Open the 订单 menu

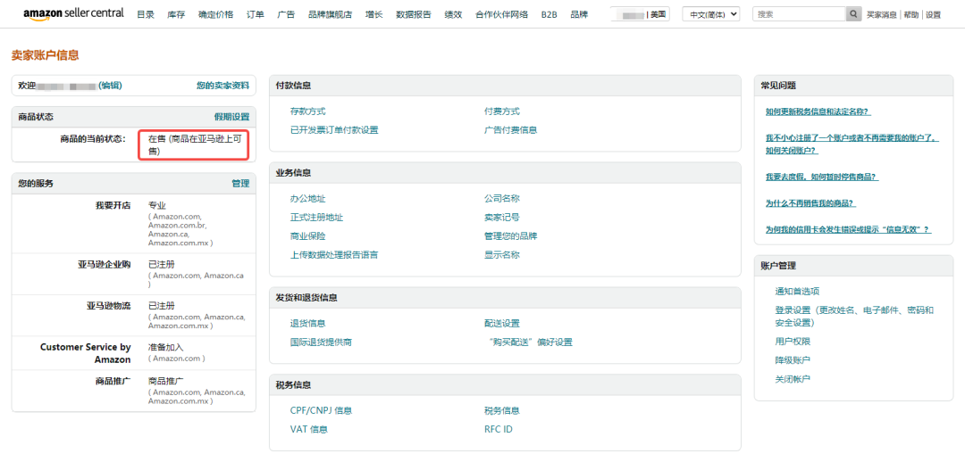click(x=256, y=15)
